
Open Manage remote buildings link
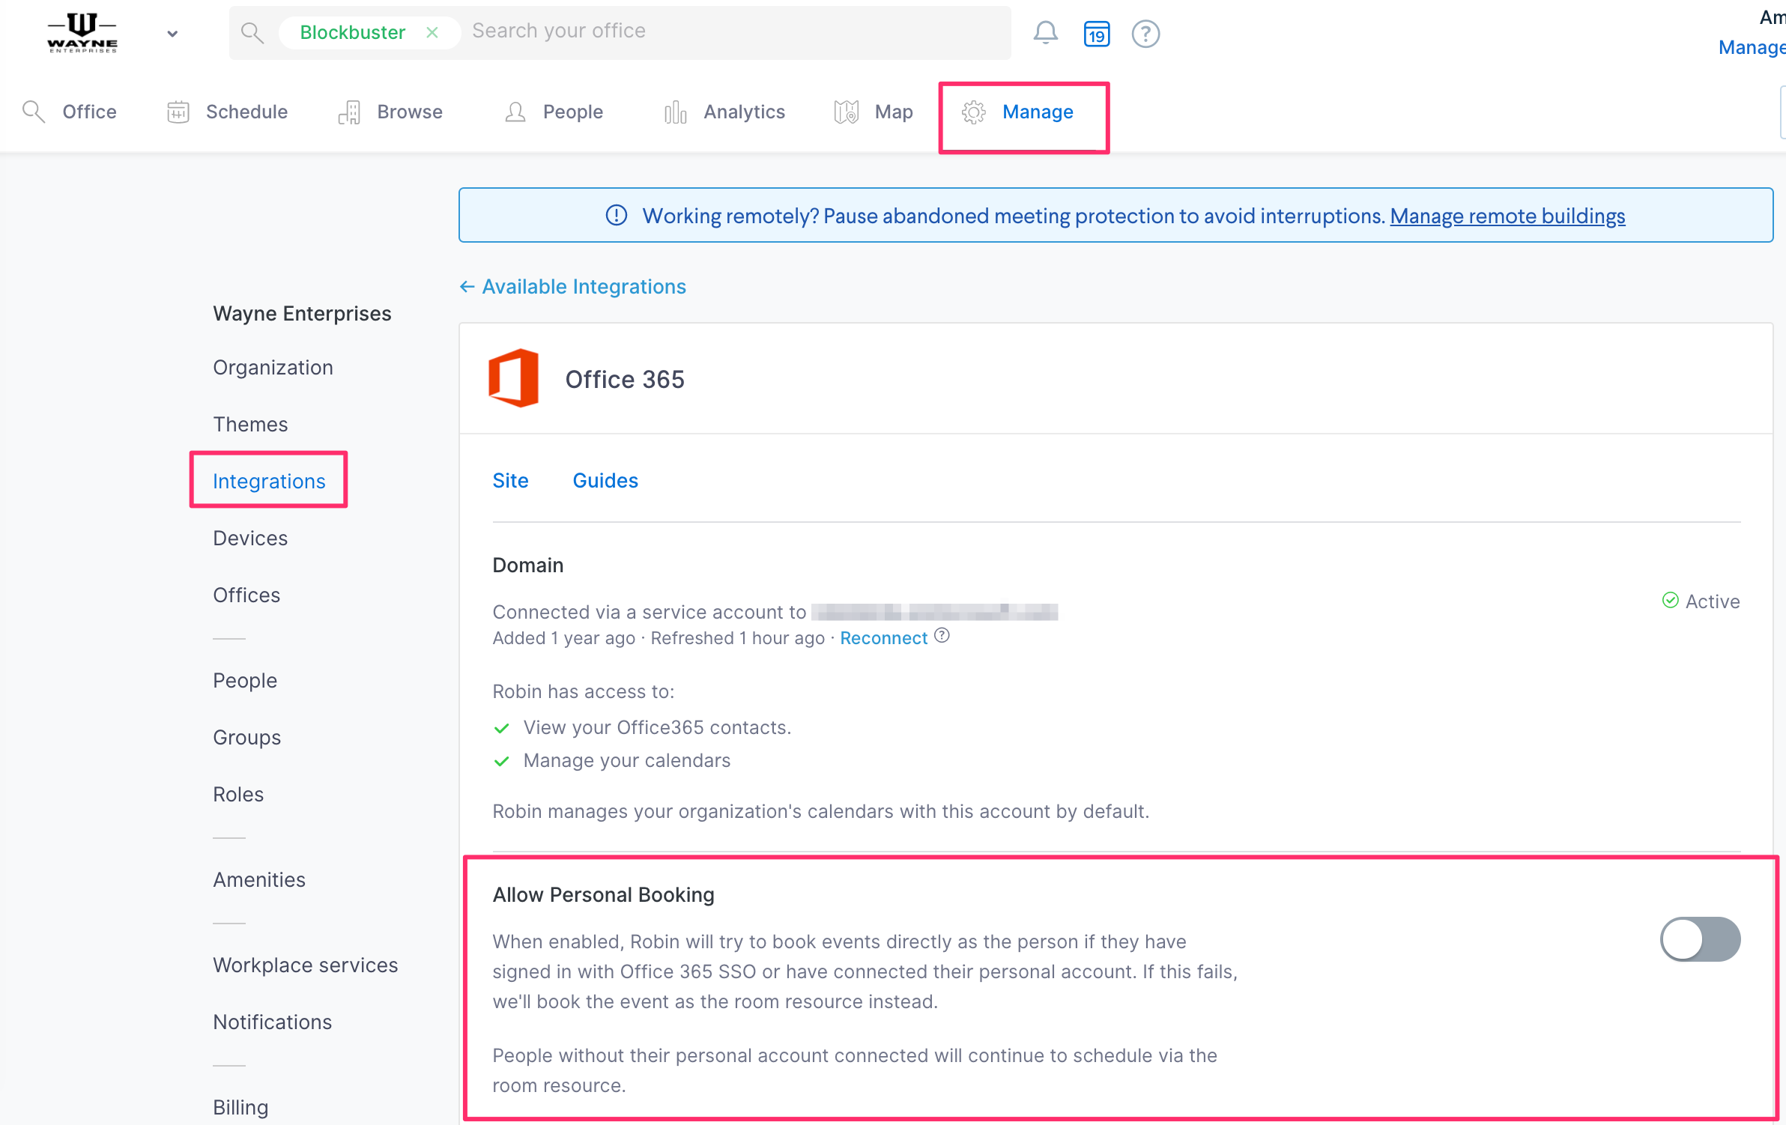(x=1507, y=216)
